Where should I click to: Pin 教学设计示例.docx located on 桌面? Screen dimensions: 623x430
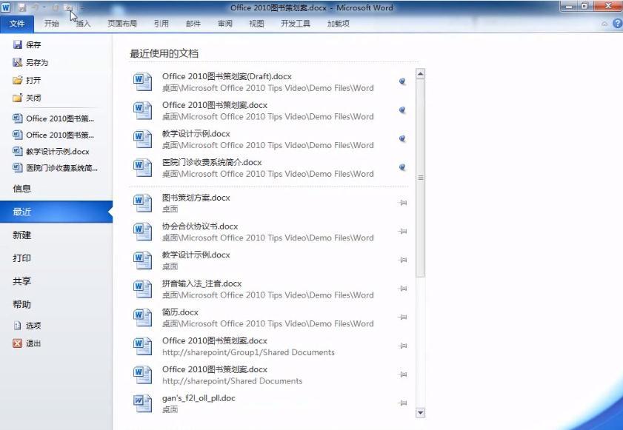402,260
